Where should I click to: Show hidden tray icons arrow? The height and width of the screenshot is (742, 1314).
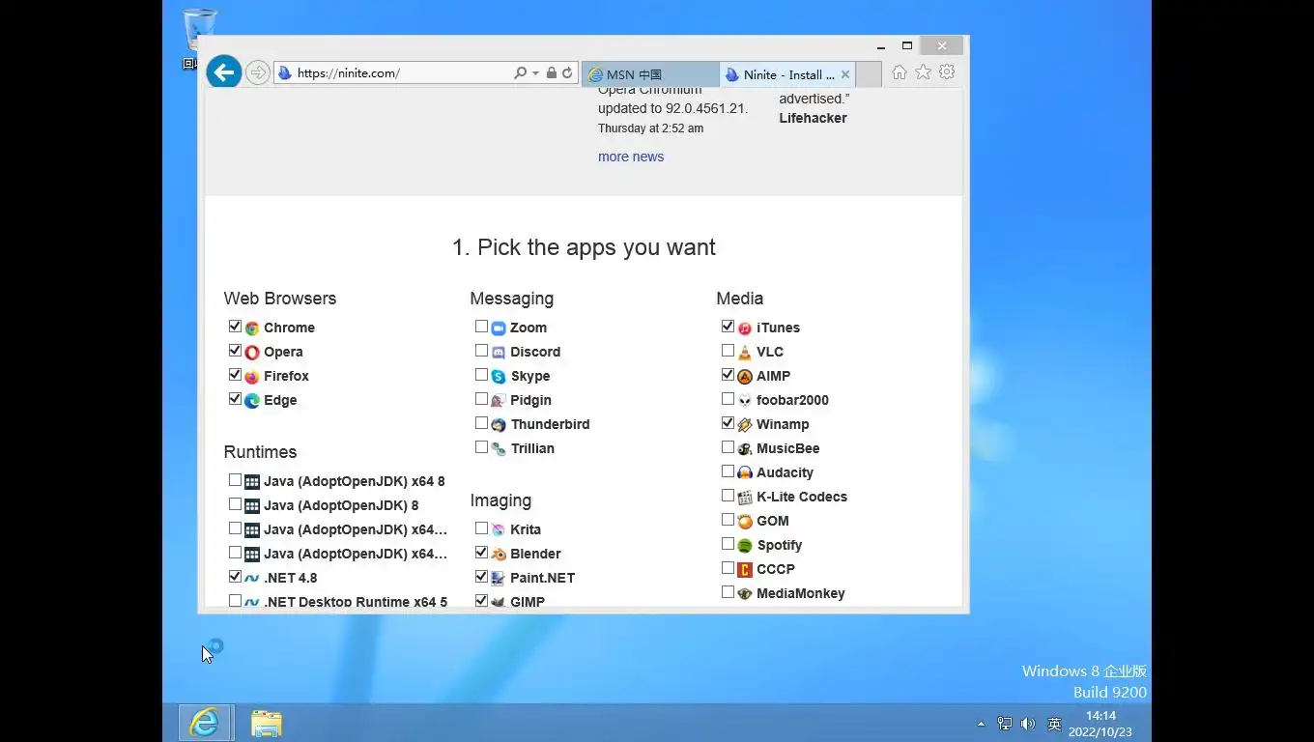tap(982, 724)
